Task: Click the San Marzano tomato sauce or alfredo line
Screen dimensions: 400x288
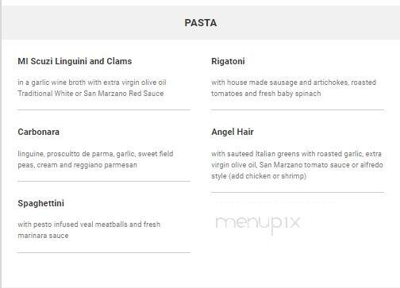Action: point(297,165)
